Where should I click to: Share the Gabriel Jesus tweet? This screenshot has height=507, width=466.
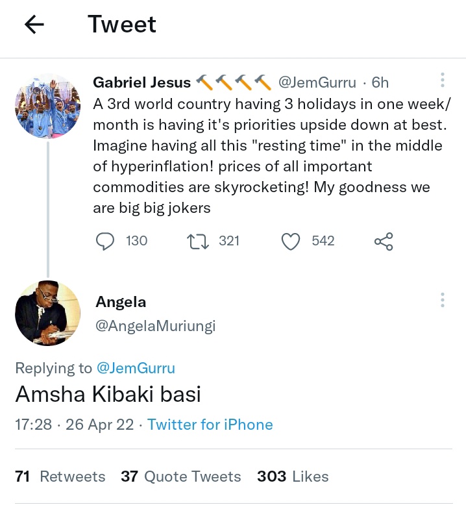point(384,241)
